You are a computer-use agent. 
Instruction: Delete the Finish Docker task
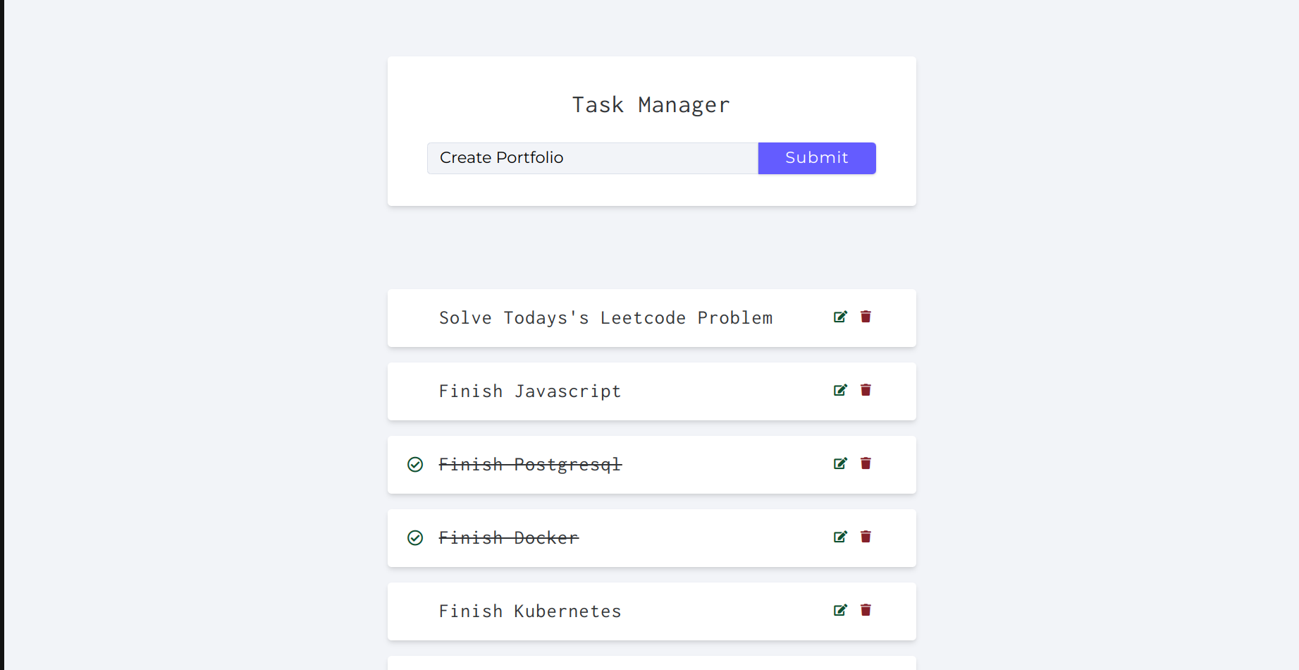point(866,537)
